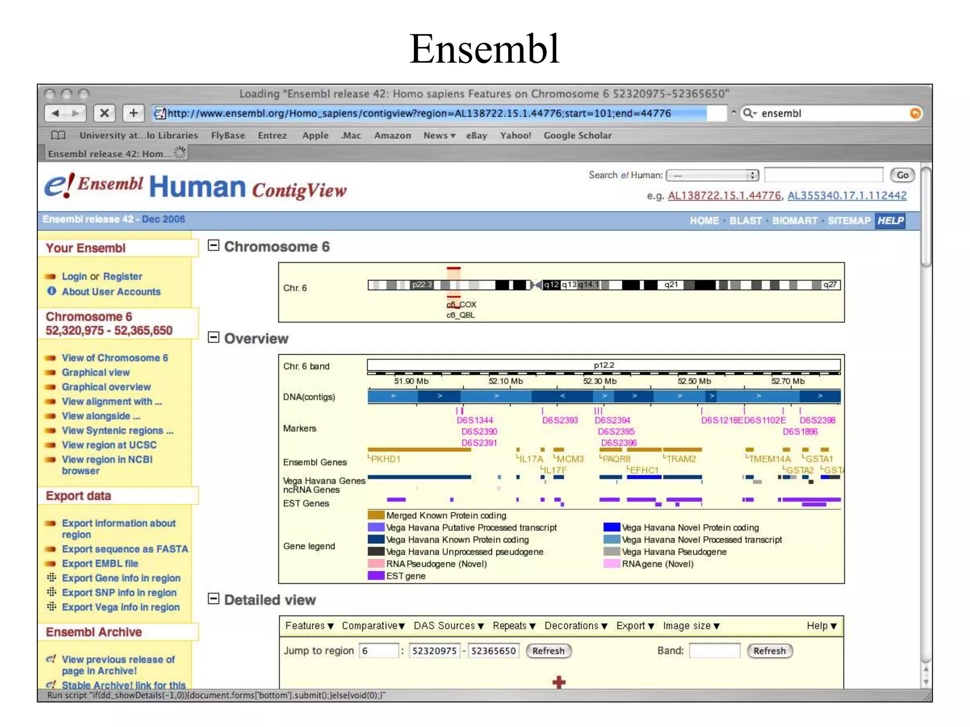
Task: Open the FlyBase bookmark
Action: pyautogui.click(x=228, y=135)
